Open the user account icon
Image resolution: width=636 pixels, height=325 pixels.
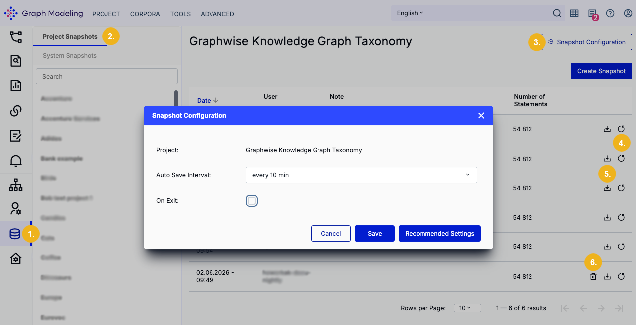[628, 13]
